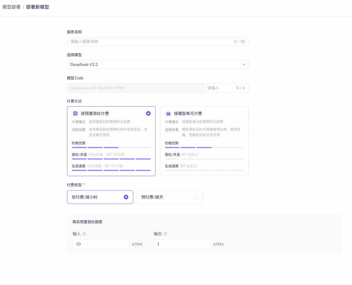Click the 计费方式 label
The image size is (352, 285).
(74, 101)
